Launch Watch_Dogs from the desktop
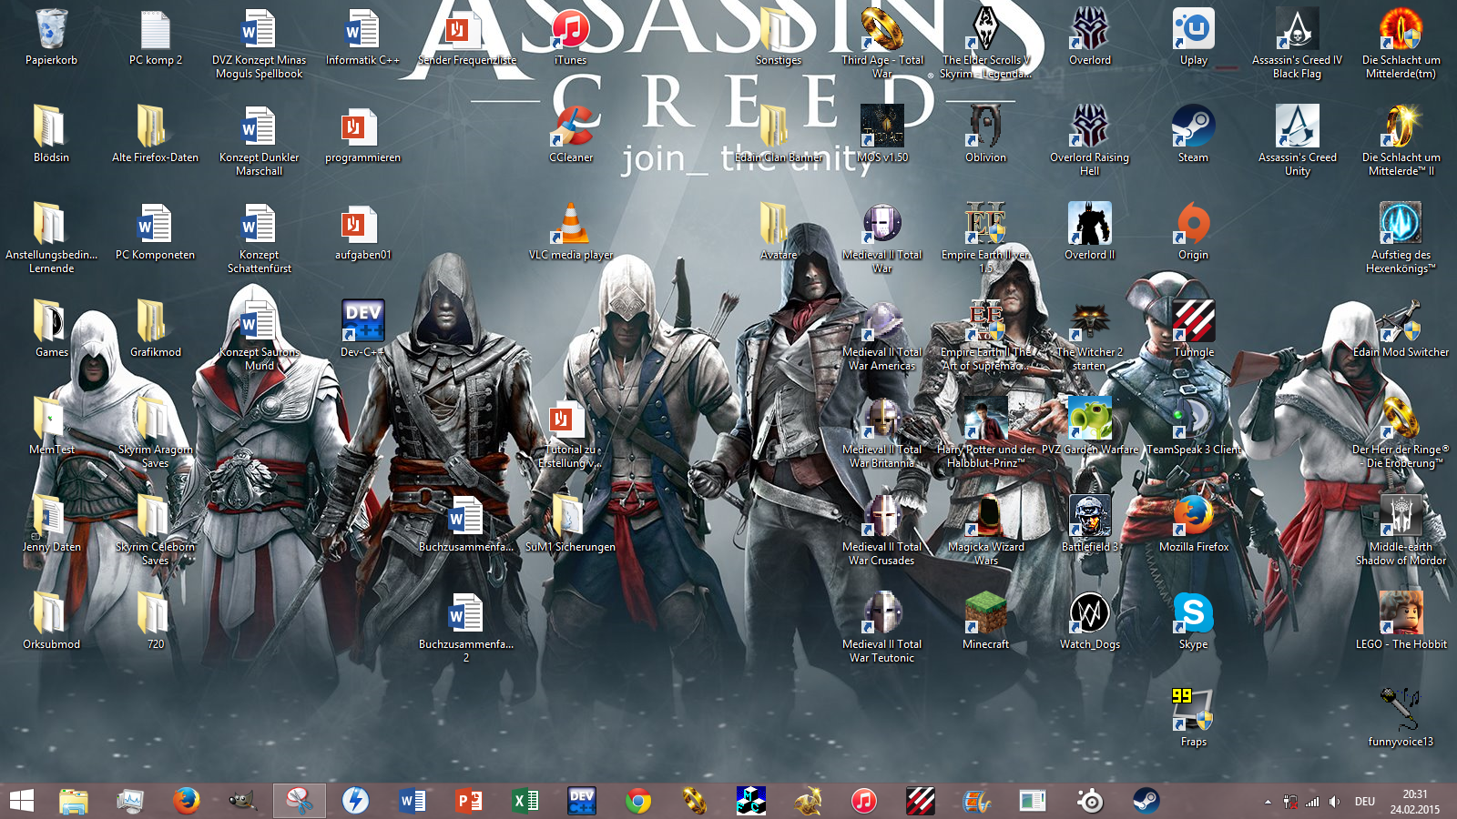Image resolution: width=1457 pixels, height=819 pixels. point(1089,613)
